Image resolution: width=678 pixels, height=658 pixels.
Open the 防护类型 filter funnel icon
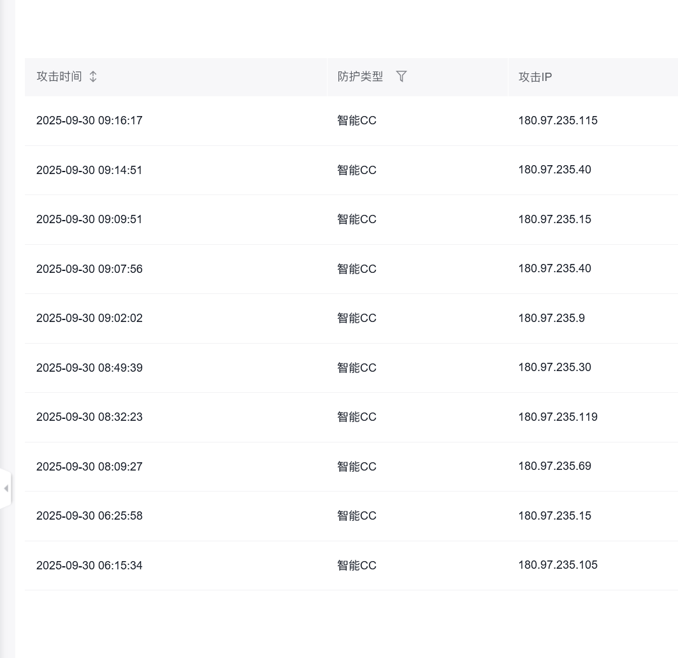click(x=401, y=77)
